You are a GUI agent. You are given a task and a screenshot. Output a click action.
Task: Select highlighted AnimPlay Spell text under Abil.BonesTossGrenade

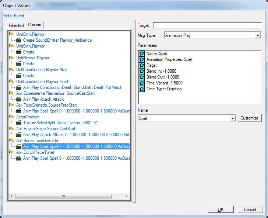pos(76,146)
